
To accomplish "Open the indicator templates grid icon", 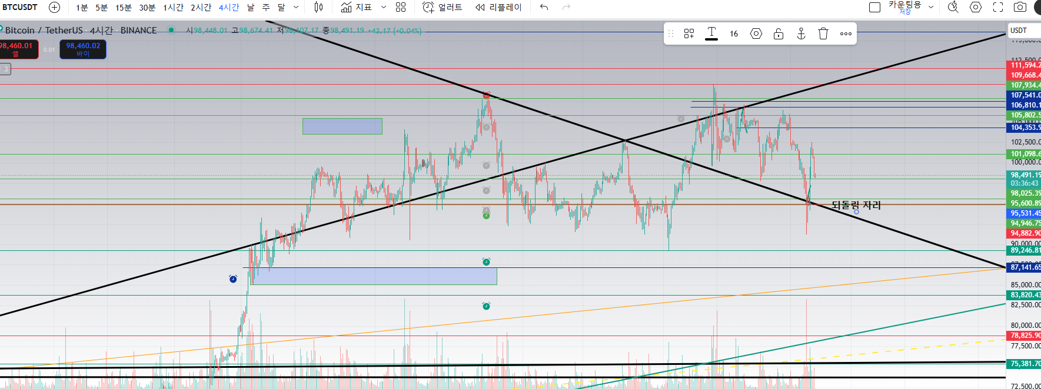I will click(401, 7).
